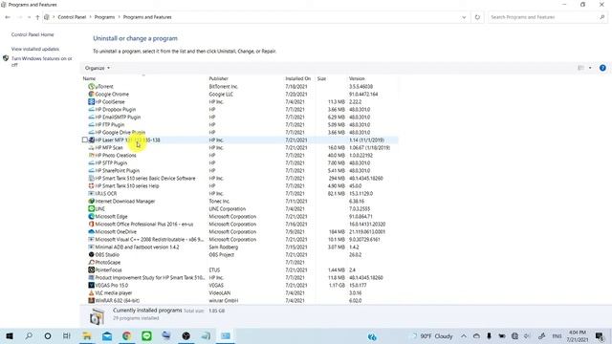The image size is (612, 344).
Task: Open the clock showing 4:04 PM
Action: pos(578,335)
